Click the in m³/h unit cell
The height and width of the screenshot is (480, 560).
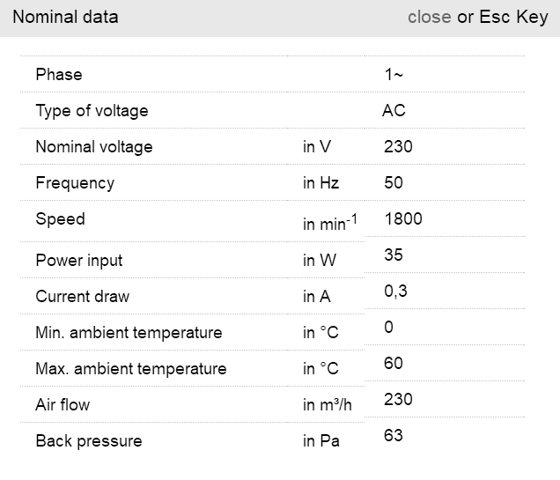[x=328, y=405]
